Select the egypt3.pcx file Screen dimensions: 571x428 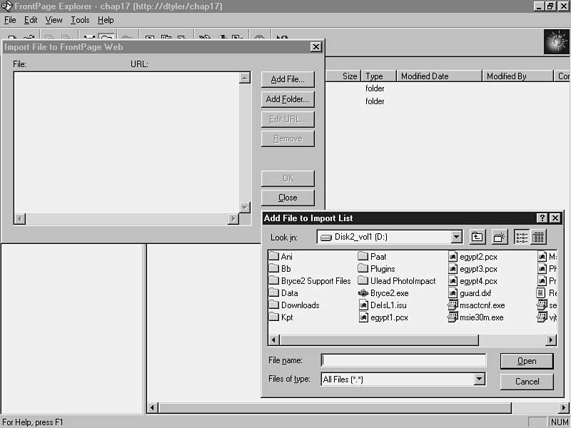pyautogui.click(x=473, y=269)
